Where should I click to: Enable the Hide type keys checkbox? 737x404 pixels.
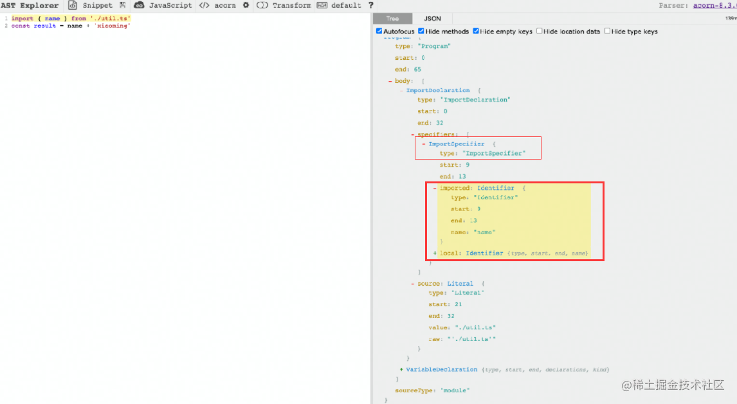tap(607, 31)
